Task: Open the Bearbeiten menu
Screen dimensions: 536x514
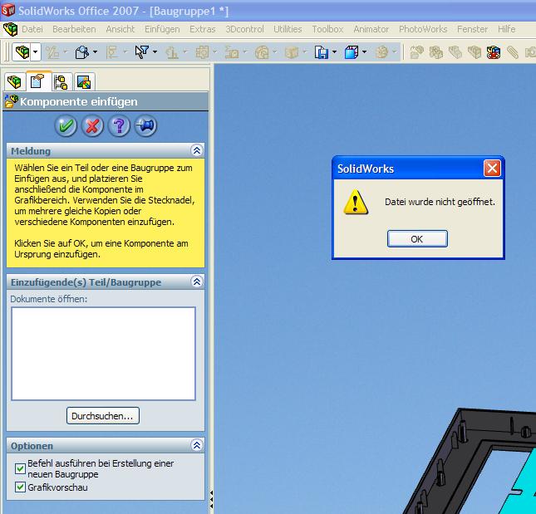Action: tap(74, 29)
